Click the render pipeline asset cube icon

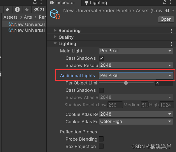(55, 14)
